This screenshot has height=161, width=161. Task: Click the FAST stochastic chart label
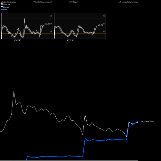[17, 41]
